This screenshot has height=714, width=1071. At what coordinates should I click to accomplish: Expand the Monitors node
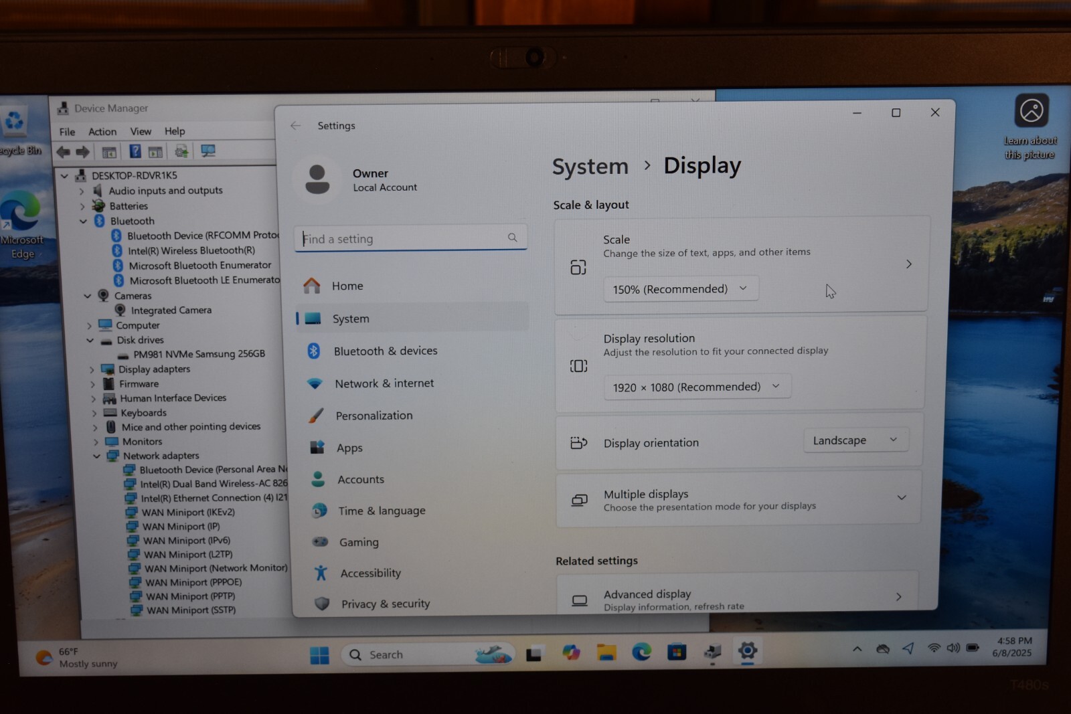click(96, 442)
